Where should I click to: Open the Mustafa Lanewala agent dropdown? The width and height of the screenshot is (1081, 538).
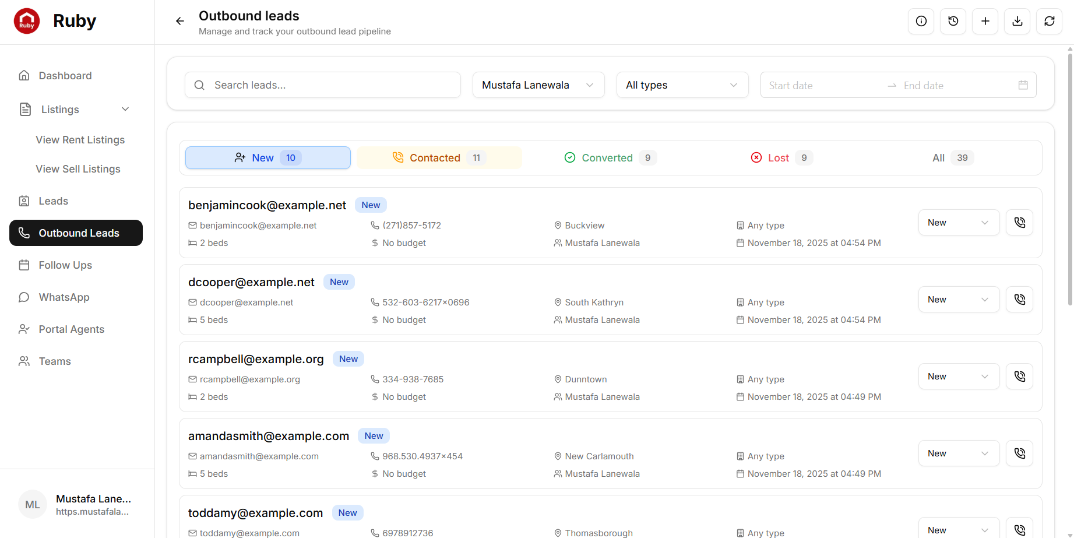click(x=538, y=85)
